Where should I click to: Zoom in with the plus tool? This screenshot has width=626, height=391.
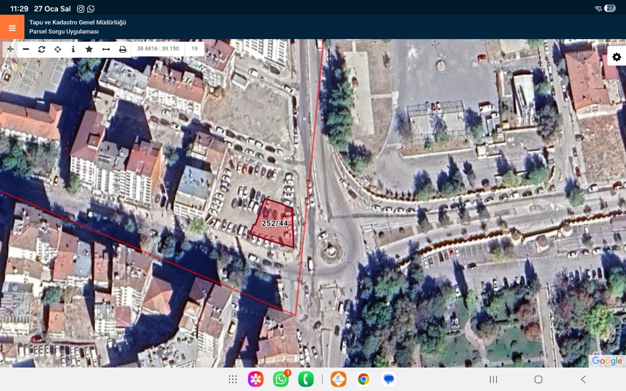(x=10, y=49)
